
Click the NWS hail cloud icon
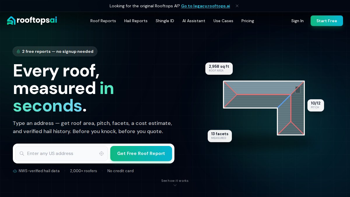tap(15, 171)
